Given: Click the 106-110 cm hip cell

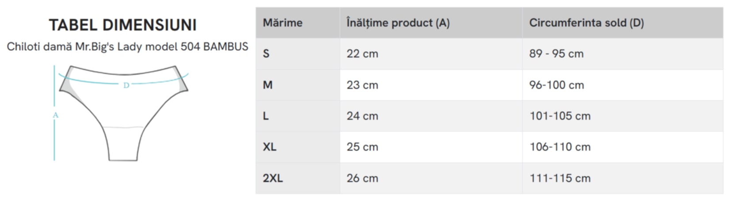Looking at the screenshot, I should 560,147.
